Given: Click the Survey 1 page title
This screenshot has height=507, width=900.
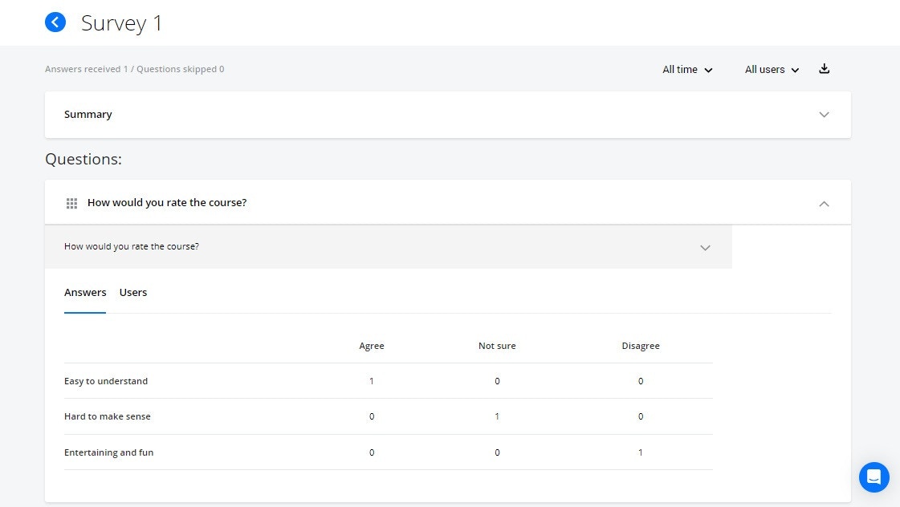Looking at the screenshot, I should 122,23.
